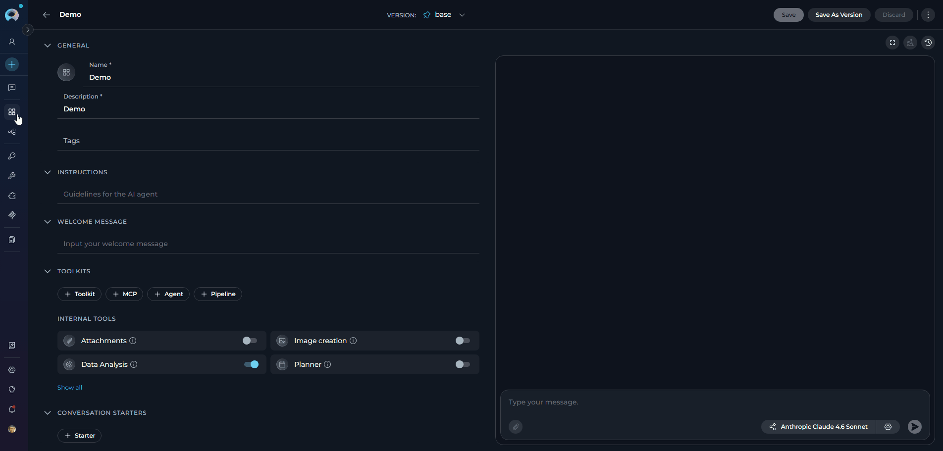The image size is (943, 451).
Task: Show Image creation info icon
Action: pyautogui.click(x=353, y=341)
